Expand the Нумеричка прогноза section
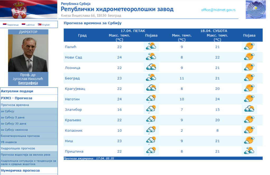The width and height of the screenshot is (270, 175). point(20,171)
